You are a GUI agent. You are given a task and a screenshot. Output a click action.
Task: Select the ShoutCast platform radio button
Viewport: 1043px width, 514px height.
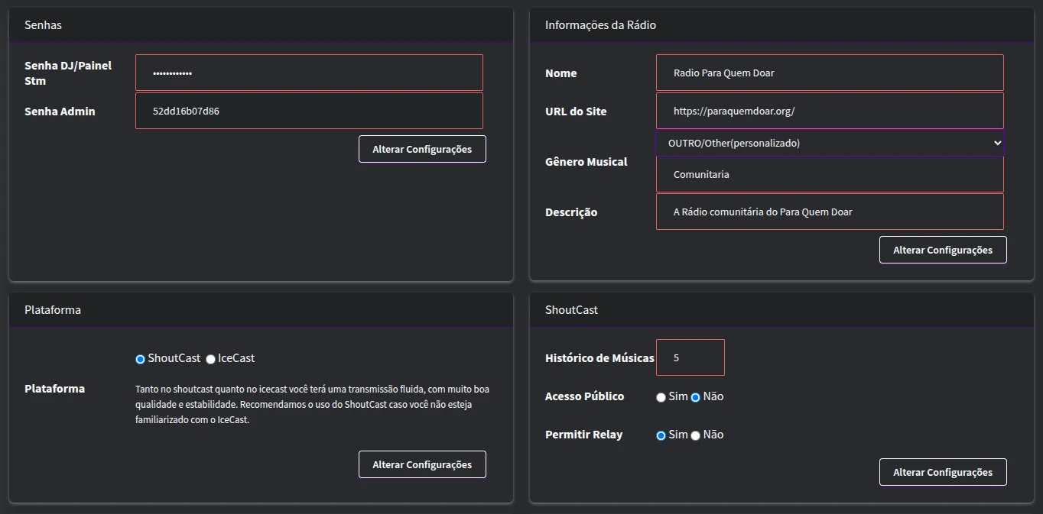(140, 359)
